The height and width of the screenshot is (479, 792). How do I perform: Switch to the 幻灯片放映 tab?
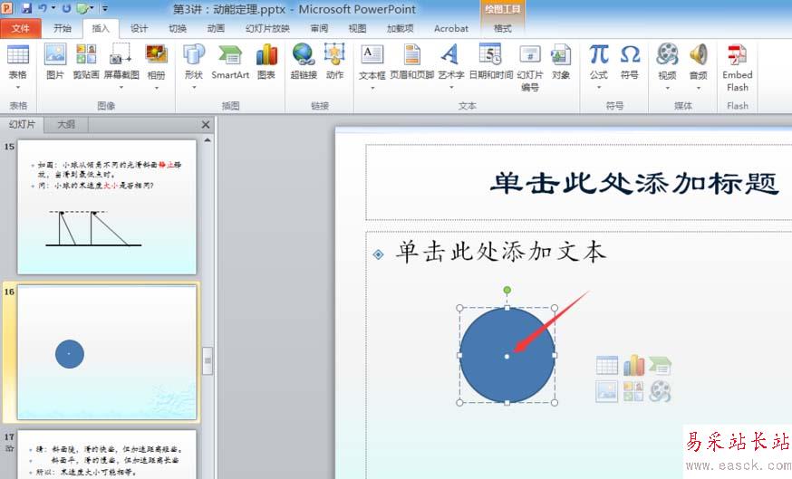coord(267,28)
